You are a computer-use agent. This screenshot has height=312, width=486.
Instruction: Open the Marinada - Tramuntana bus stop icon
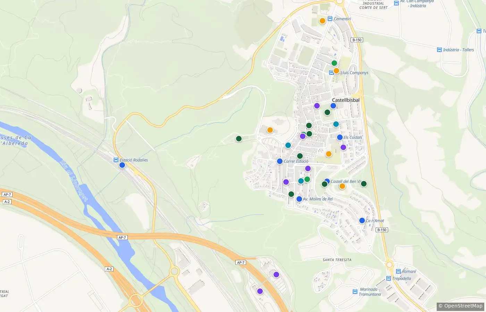[355, 292]
